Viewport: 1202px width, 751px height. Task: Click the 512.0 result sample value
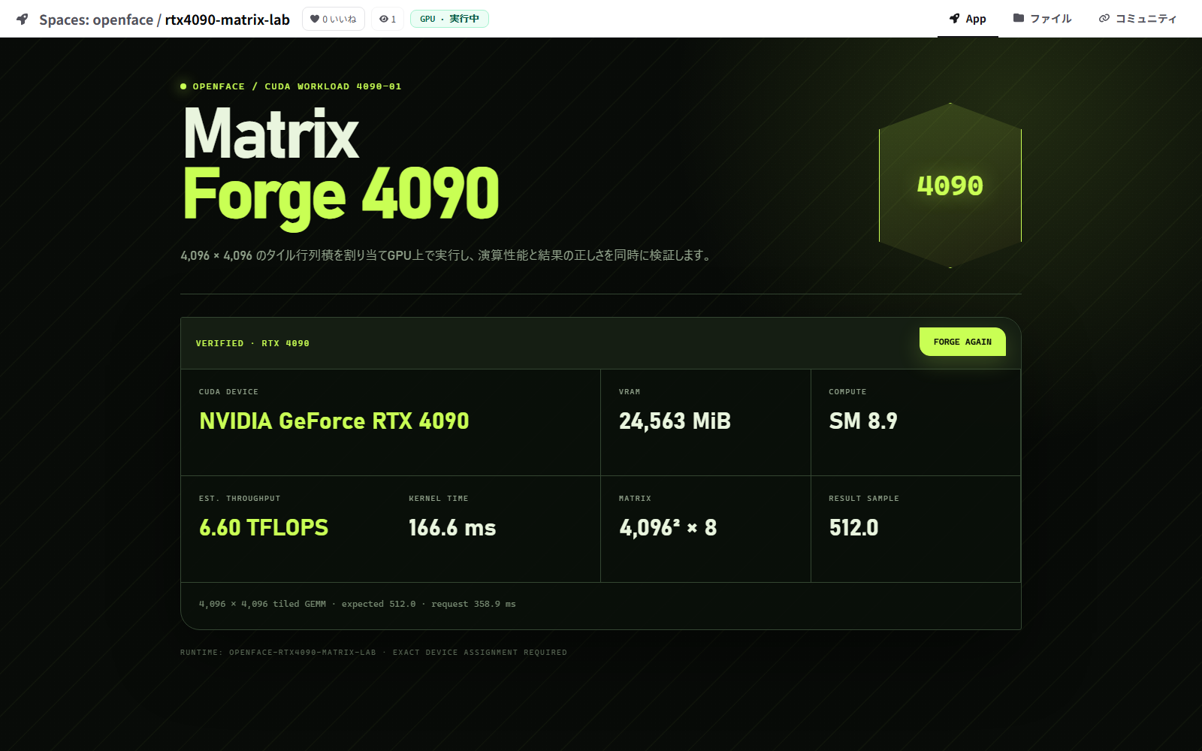click(853, 528)
